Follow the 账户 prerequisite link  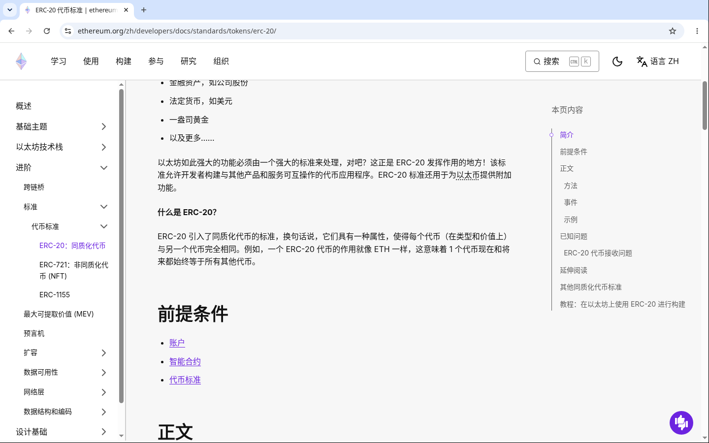pyautogui.click(x=177, y=343)
